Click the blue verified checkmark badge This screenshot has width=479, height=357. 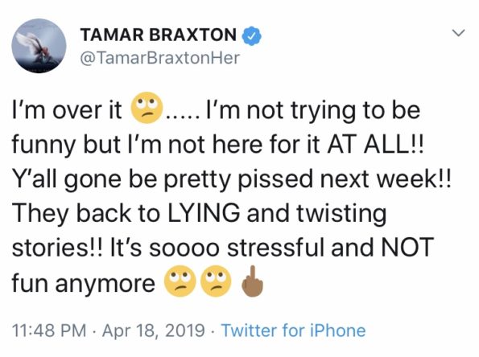251,35
